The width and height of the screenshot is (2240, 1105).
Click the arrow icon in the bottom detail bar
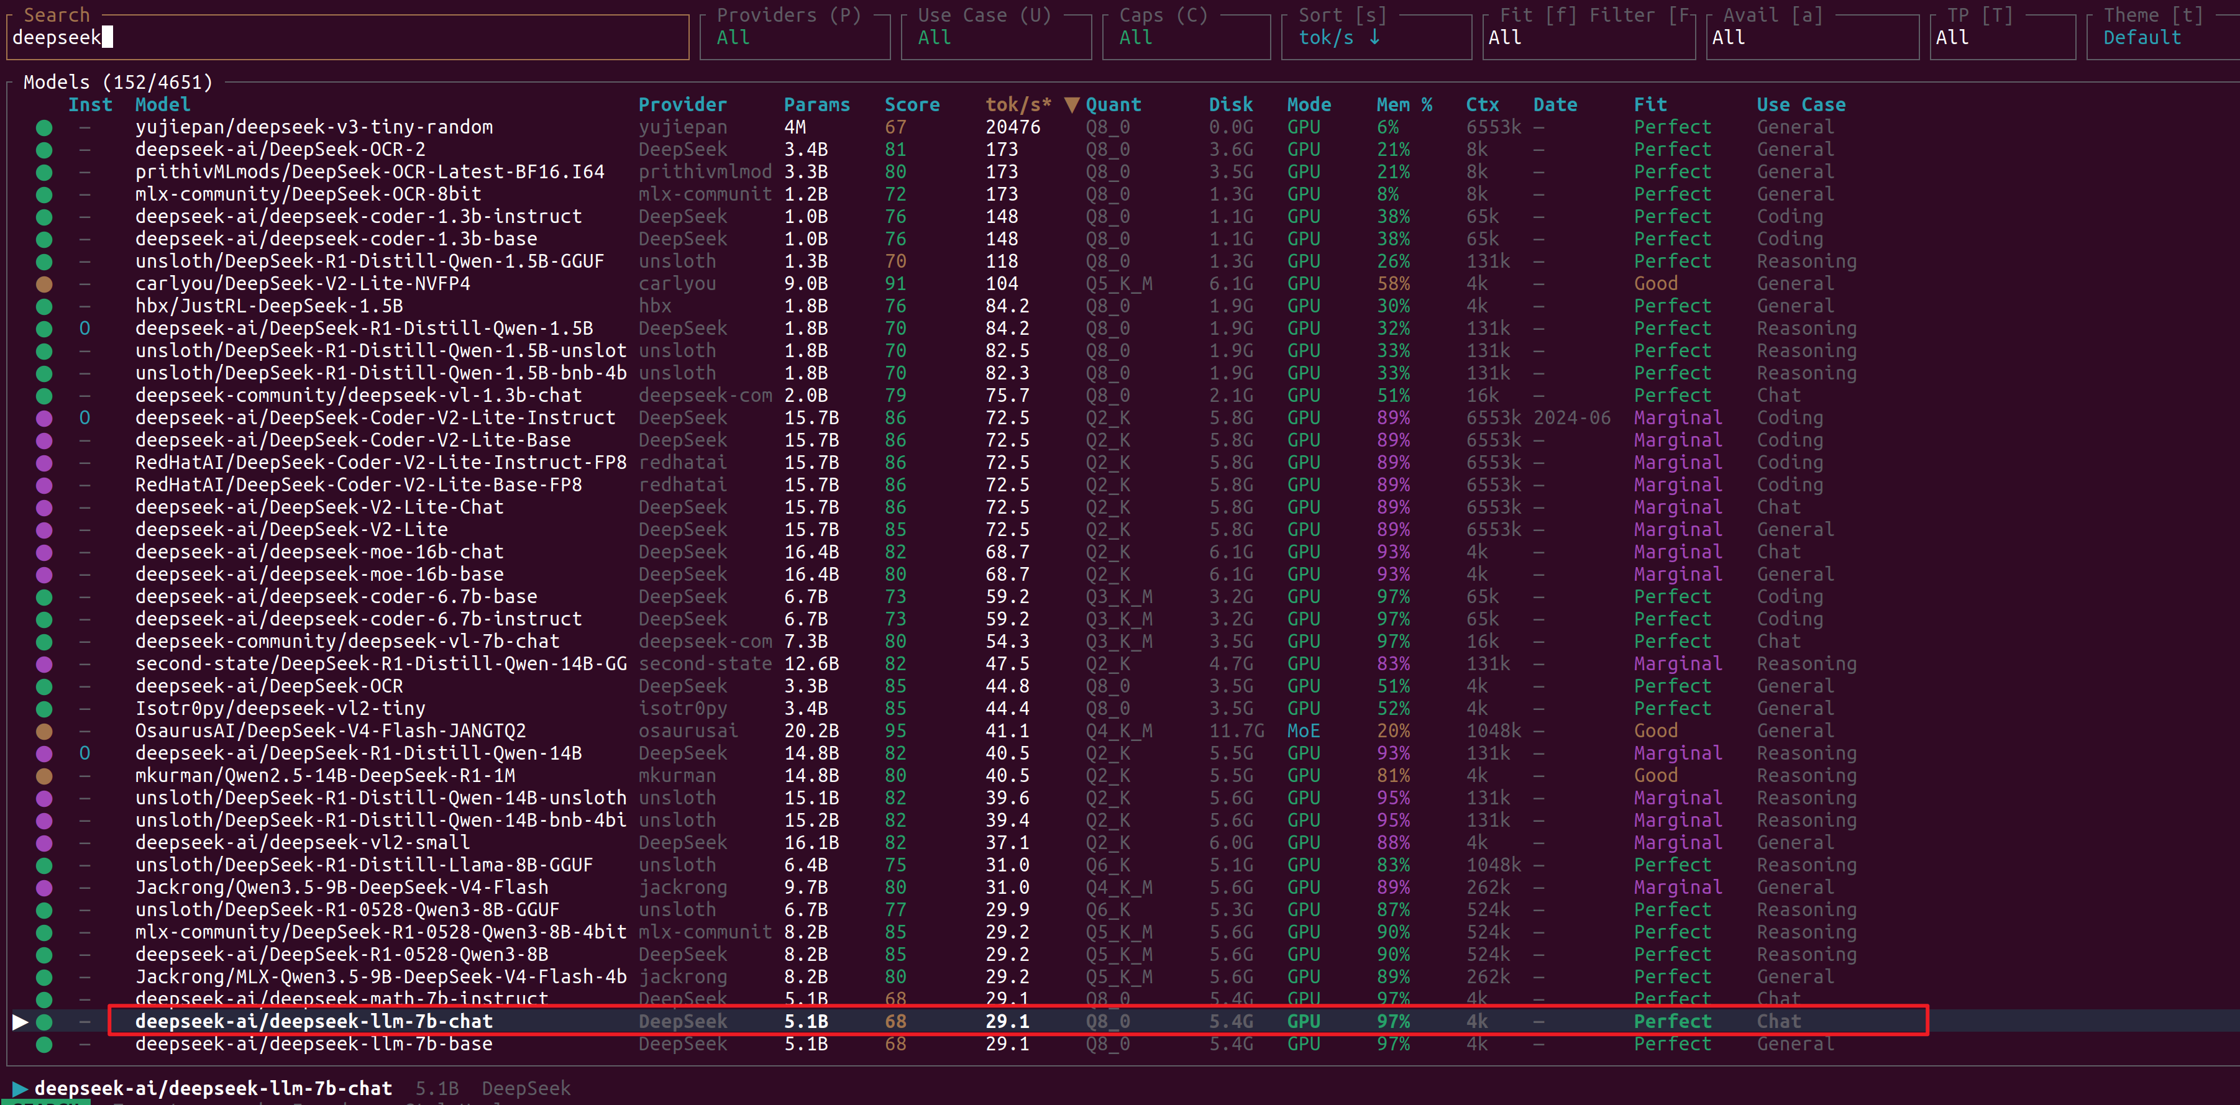pos(20,1088)
